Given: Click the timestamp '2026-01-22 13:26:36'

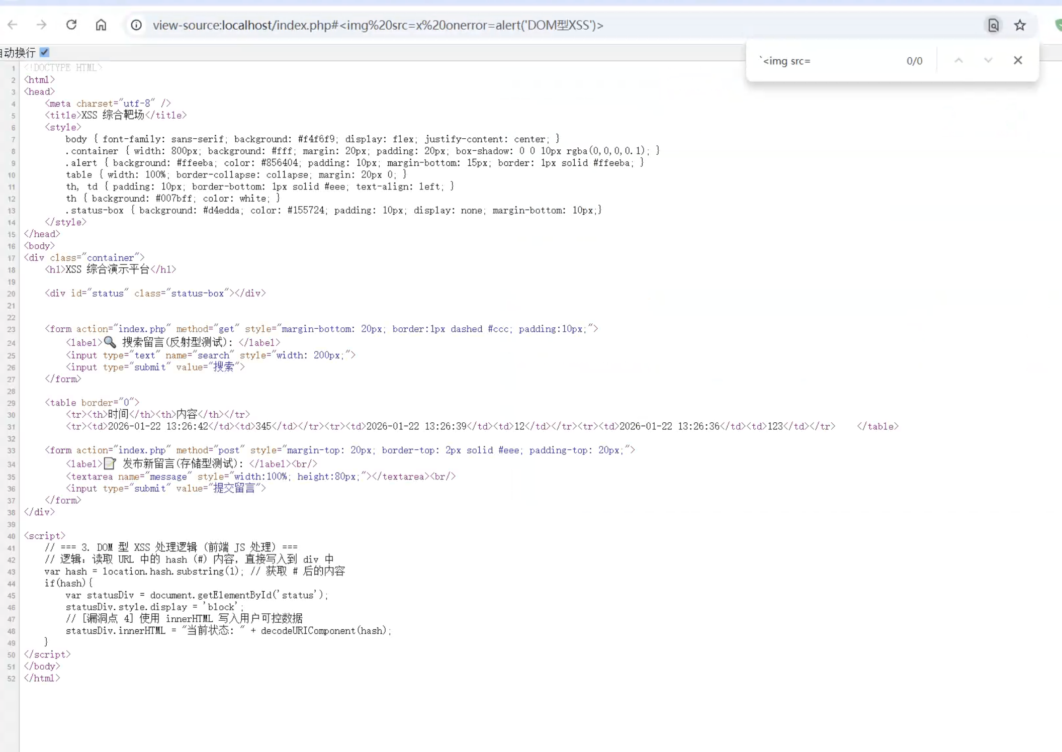Looking at the screenshot, I should click(x=669, y=427).
